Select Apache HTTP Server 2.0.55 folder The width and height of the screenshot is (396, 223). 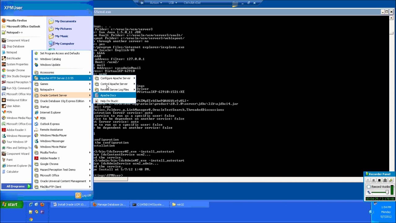(62, 78)
